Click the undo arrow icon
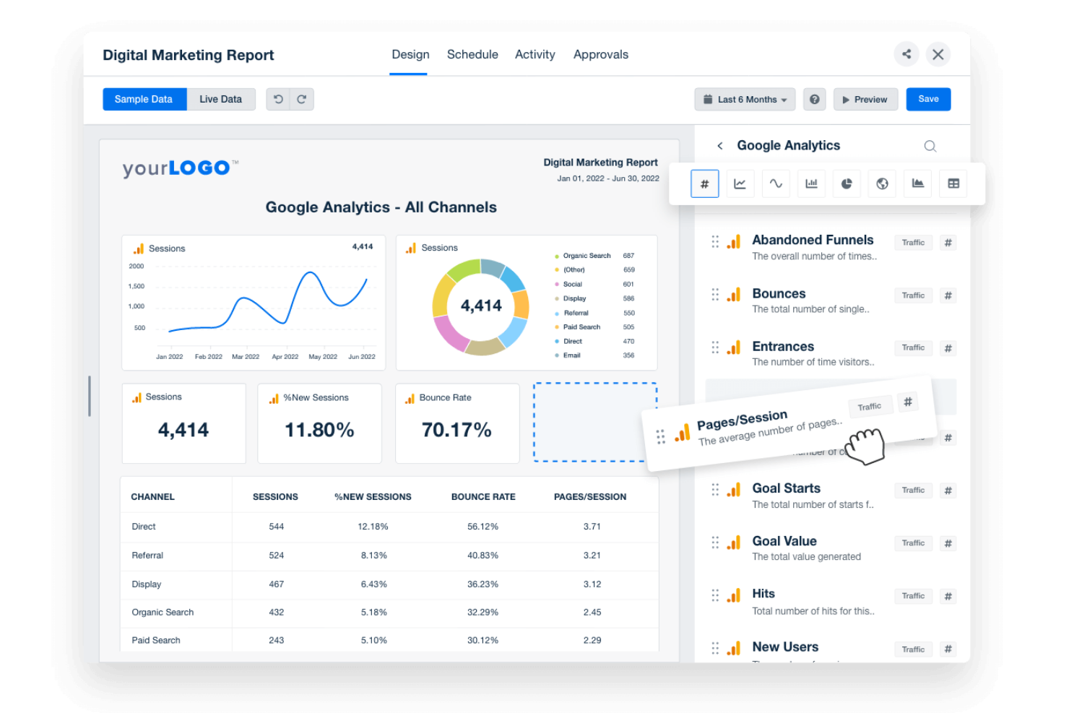 pyautogui.click(x=278, y=99)
